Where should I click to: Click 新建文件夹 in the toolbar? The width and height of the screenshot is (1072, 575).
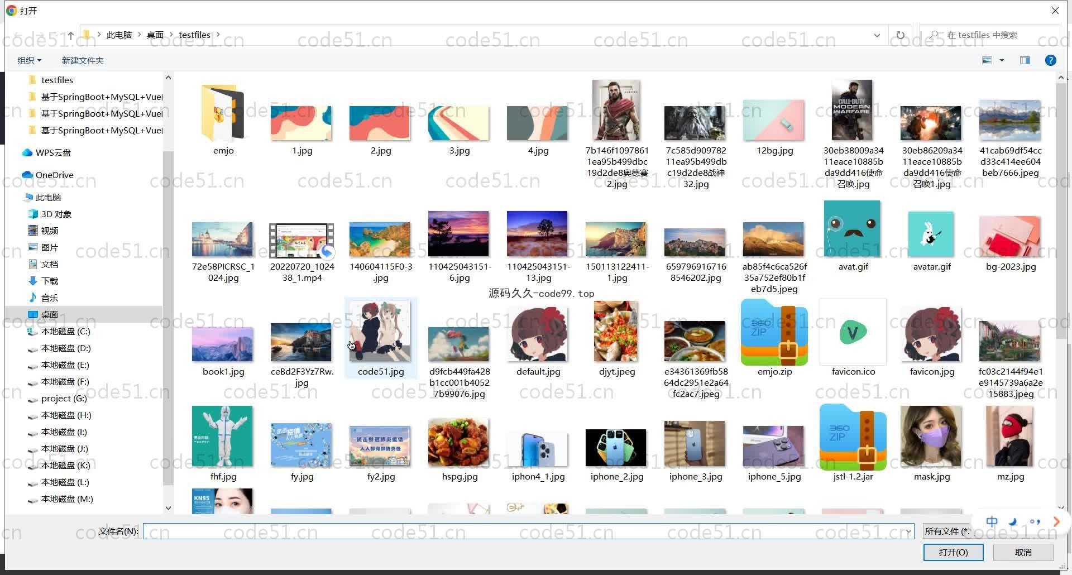coord(83,60)
